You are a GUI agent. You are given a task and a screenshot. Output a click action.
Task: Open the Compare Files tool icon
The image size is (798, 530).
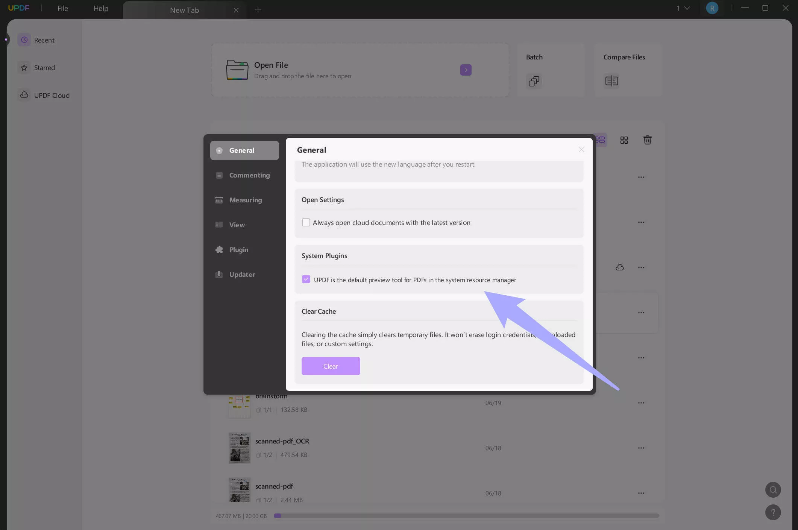(x=611, y=81)
